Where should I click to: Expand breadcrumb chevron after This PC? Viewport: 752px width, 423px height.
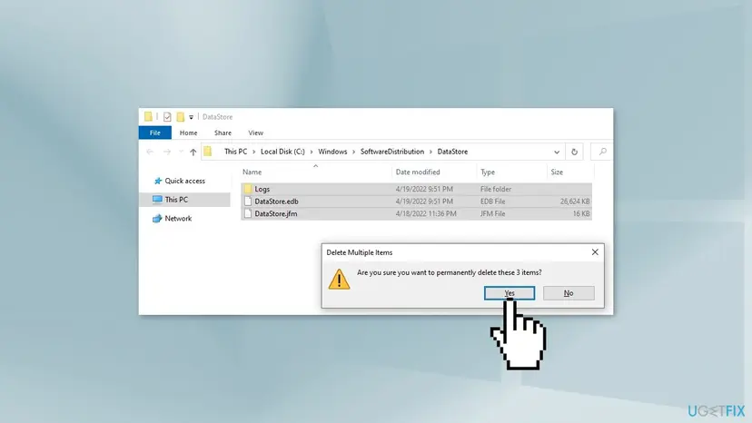coord(254,152)
